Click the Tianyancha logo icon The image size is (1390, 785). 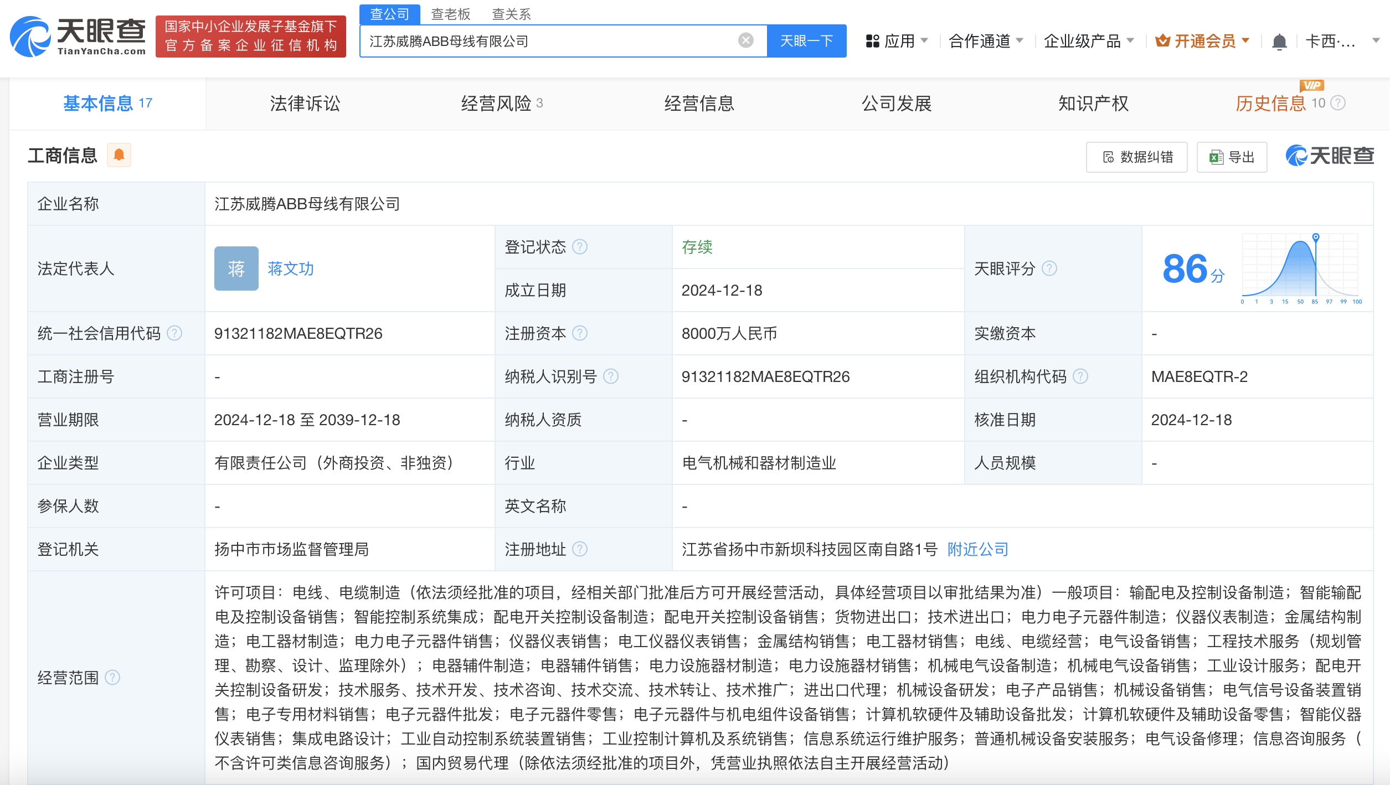[x=32, y=37]
